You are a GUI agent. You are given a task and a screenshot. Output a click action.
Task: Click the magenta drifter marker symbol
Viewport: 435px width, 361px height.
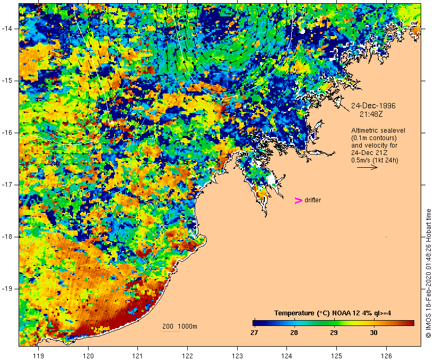298,201
